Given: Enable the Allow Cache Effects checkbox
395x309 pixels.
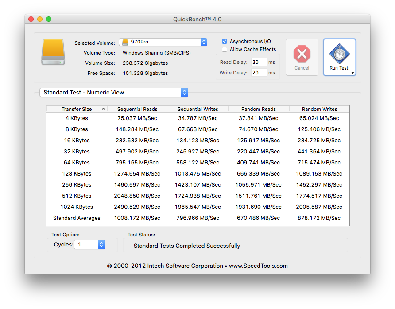Looking at the screenshot, I should pyautogui.click(x=225, y=49).
